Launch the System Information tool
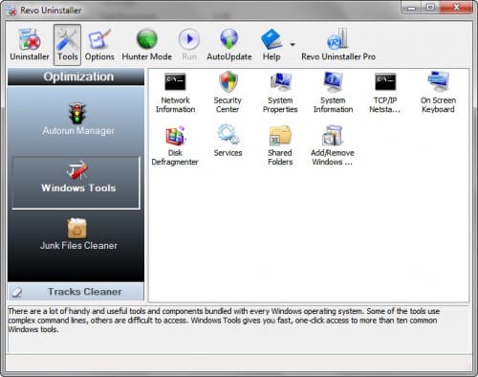The width and height of the screenshot is (478, 377). coord(333,93)
